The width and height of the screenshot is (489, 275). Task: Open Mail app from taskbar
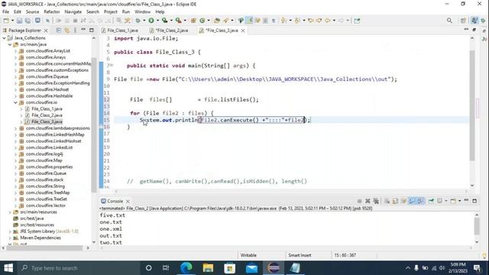[251, 268]
